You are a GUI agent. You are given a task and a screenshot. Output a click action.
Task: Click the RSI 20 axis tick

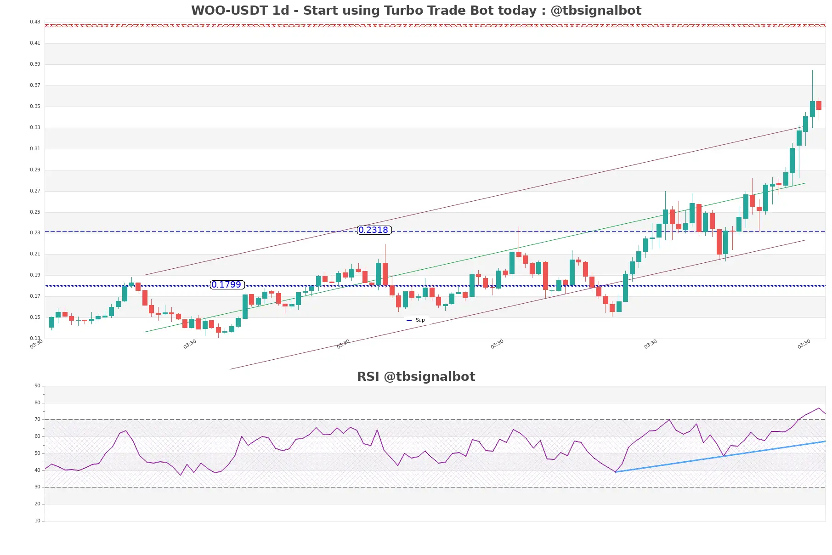coord(37,504)
